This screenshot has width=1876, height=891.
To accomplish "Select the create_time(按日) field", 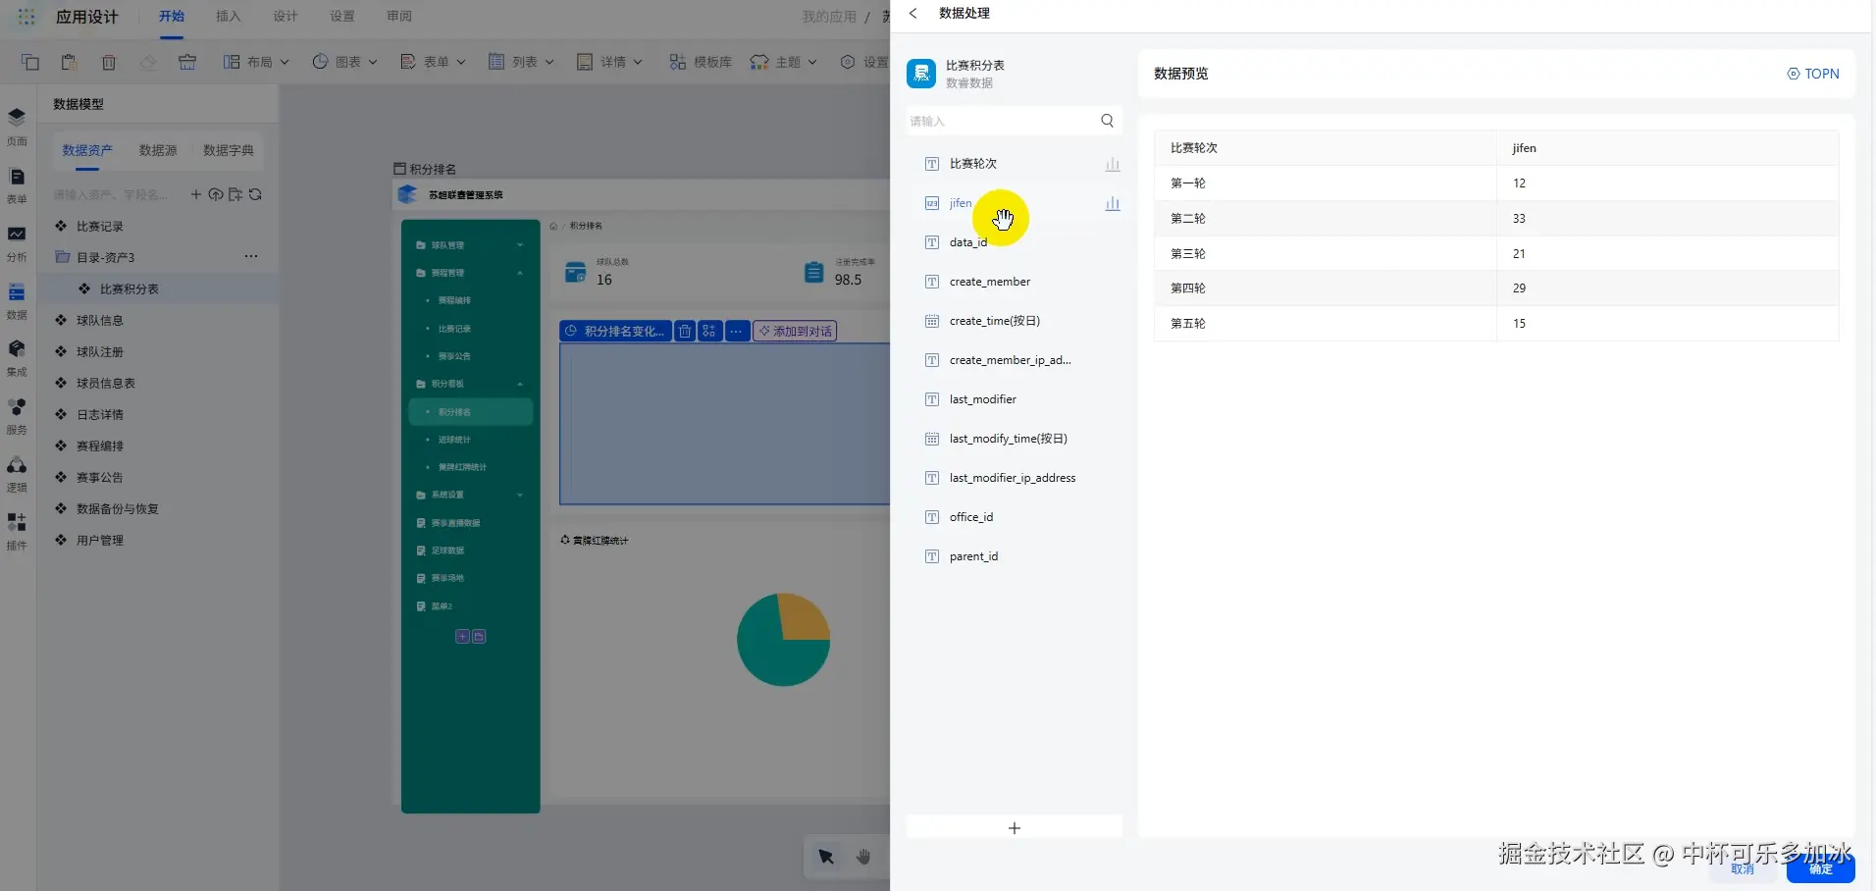I will (1014, 321).
